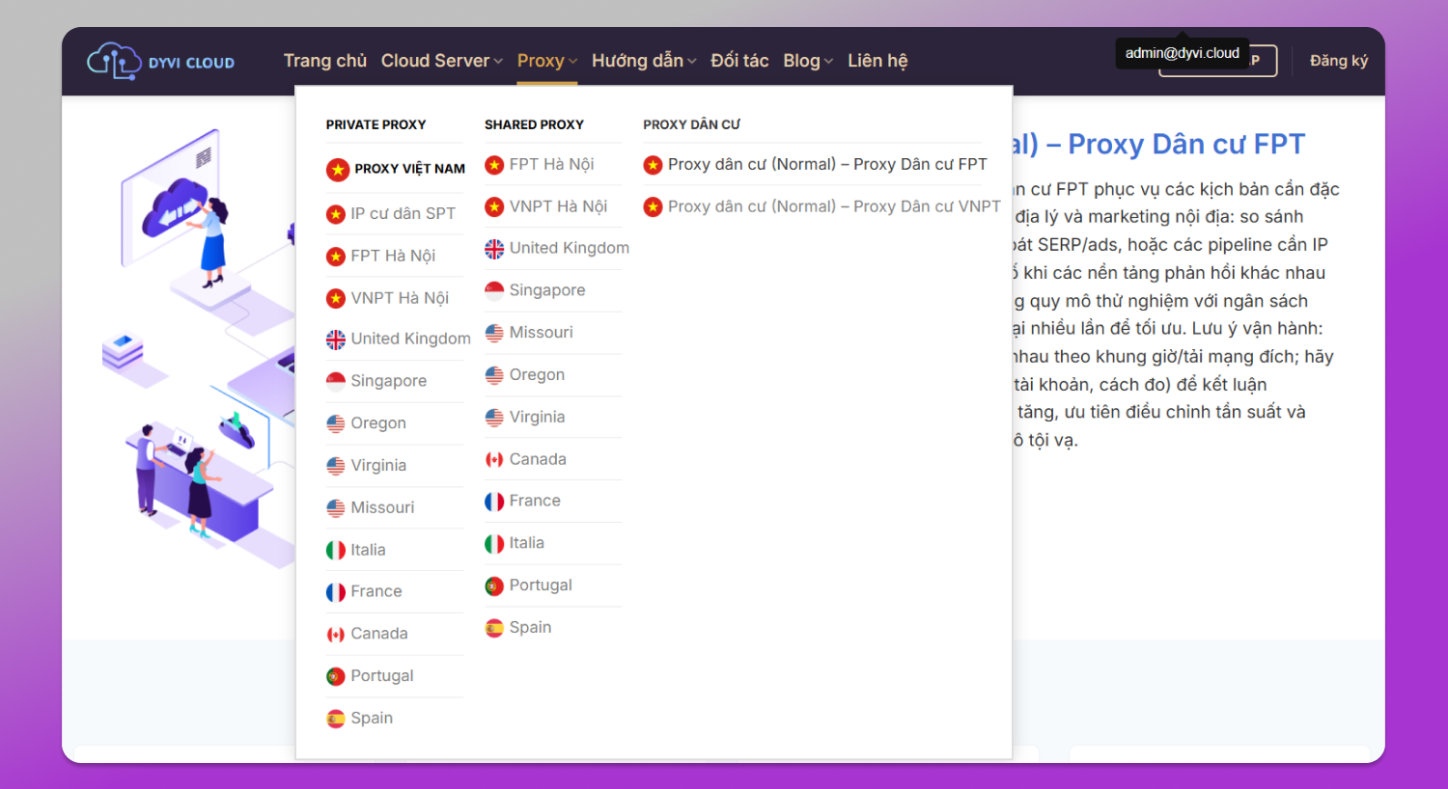The image size is (1448, 789).
Task: Click the US flag beside Private Missouri
Action: (336, 508)
